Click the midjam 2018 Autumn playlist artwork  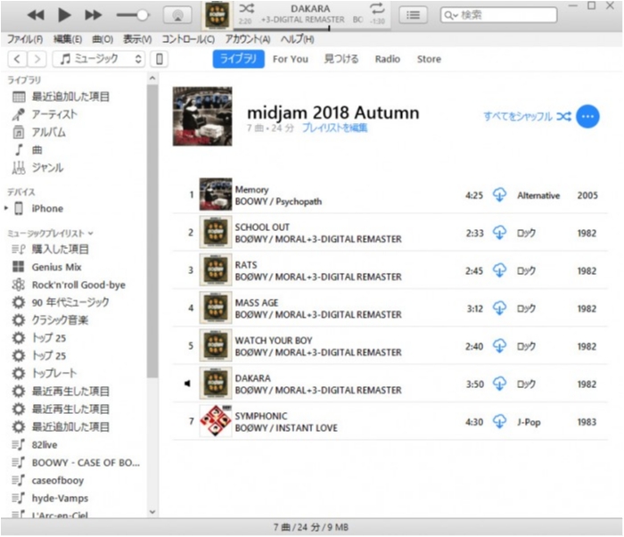coord(202,116)
